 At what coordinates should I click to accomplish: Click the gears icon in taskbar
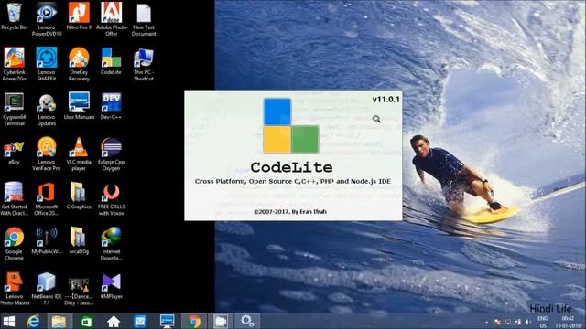point(247,321)
